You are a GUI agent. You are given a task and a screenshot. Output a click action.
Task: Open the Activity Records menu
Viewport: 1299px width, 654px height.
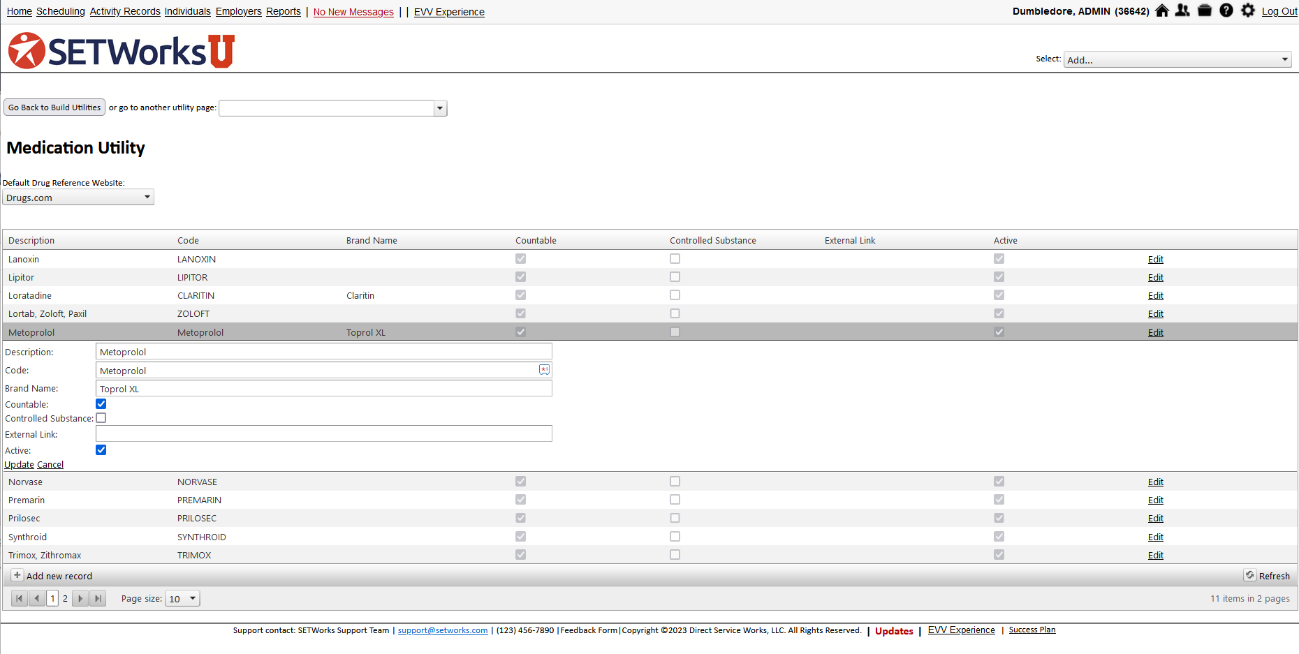pyautogui.click(x=125, y=12)
